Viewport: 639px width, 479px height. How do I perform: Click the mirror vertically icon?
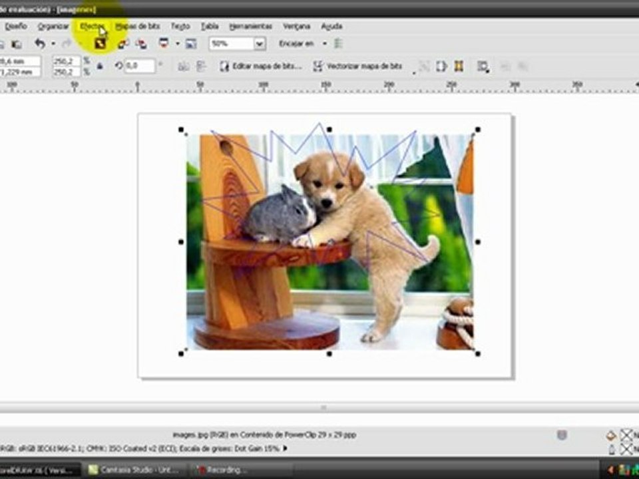pos(201,67)
